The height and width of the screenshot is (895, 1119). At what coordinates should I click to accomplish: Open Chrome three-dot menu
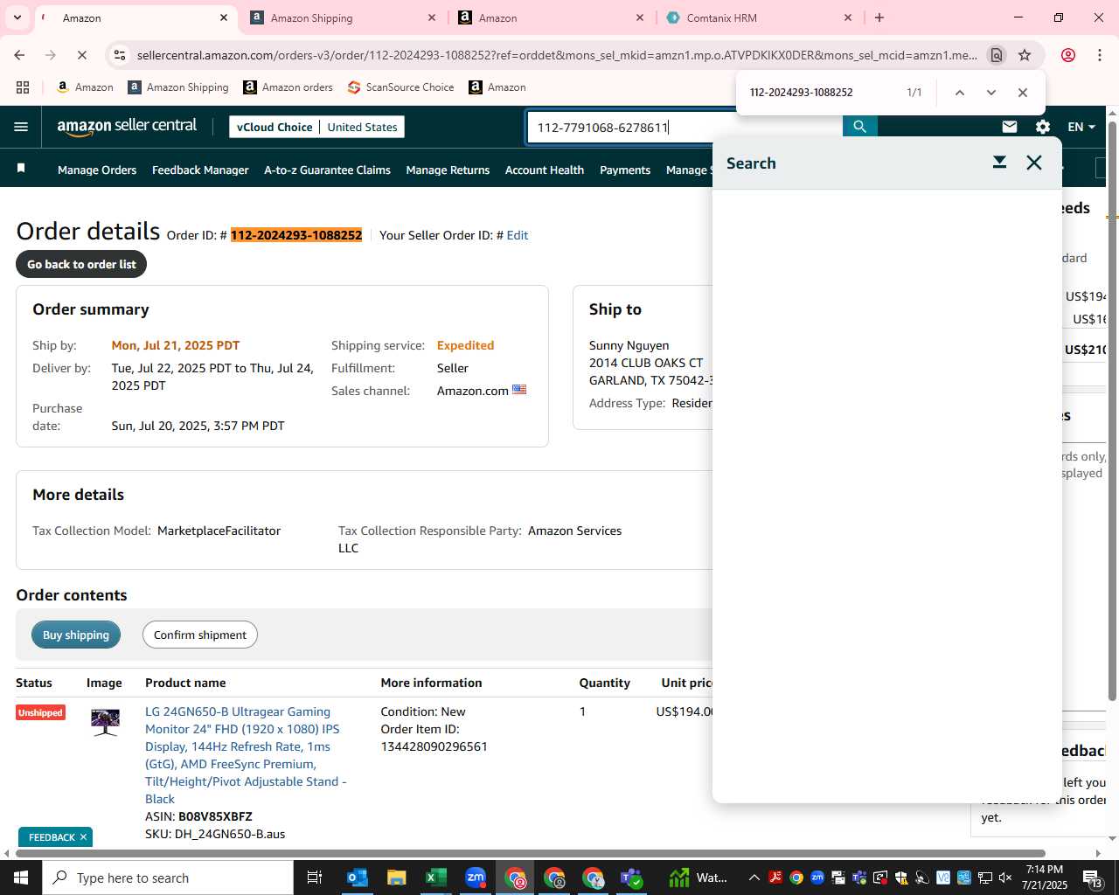click(x=1099, y=55)
